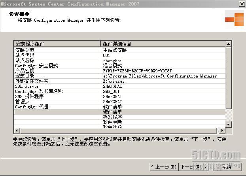Select the 安装类型 row
246x176 pixels.
coord(120,50)
